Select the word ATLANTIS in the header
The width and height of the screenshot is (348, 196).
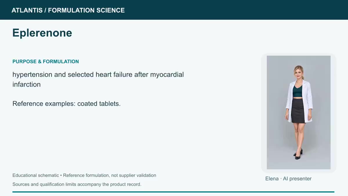[x=27, y=10]
